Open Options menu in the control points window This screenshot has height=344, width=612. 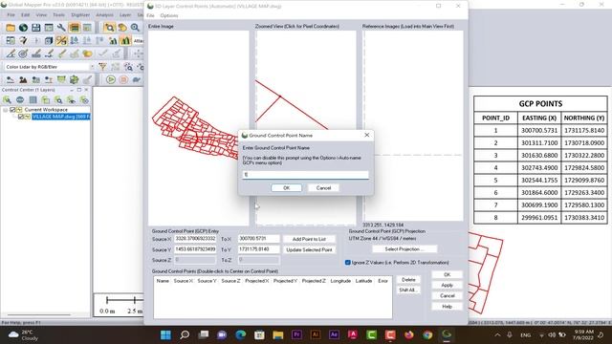(x=168, y=15)
